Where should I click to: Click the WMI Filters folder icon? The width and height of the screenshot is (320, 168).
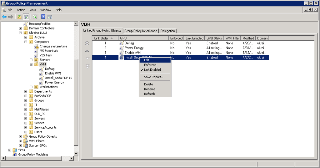[26, 141]
